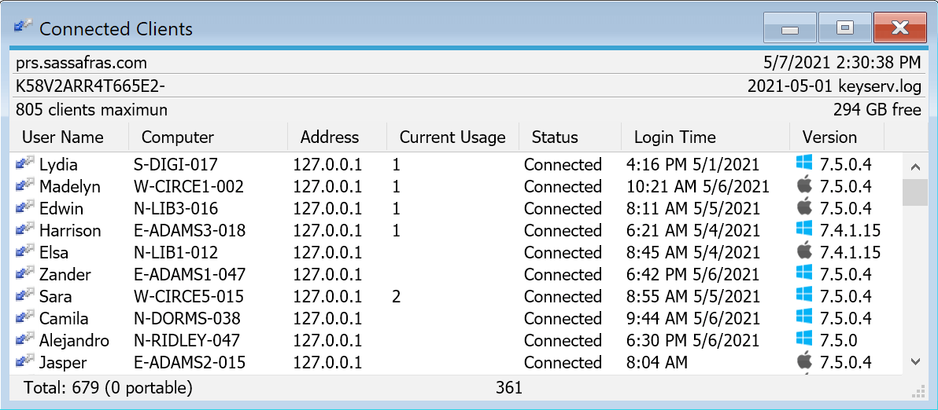Click the Status column header

point(555,137)
